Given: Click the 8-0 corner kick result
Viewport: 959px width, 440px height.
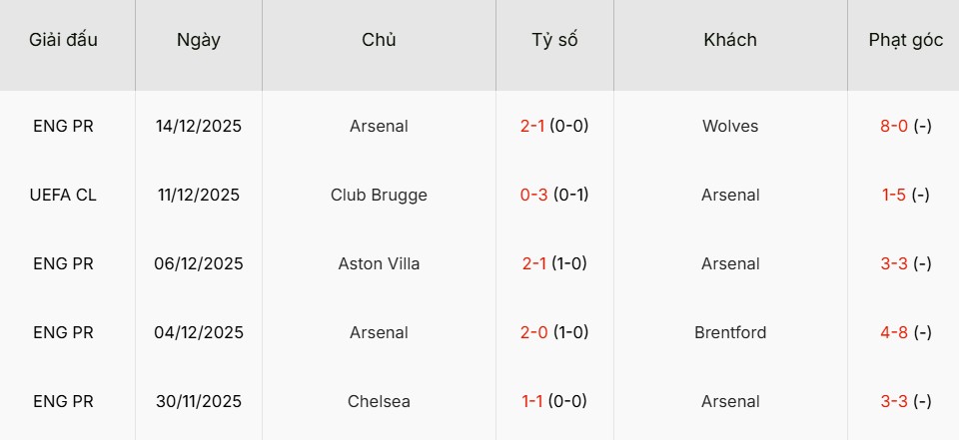Looking at the screenshot, I should pos(893,126).
